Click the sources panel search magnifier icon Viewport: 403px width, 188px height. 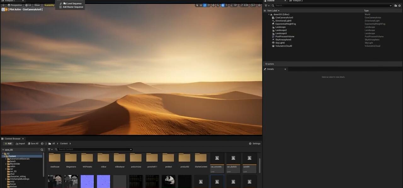(42, 150)
